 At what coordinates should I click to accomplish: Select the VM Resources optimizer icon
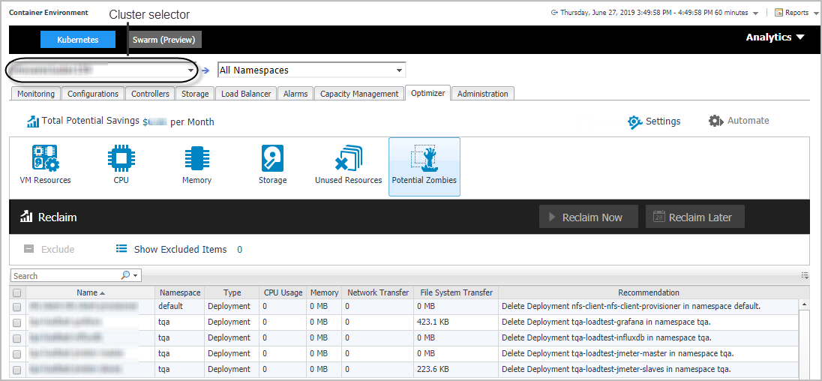point(45,159)
